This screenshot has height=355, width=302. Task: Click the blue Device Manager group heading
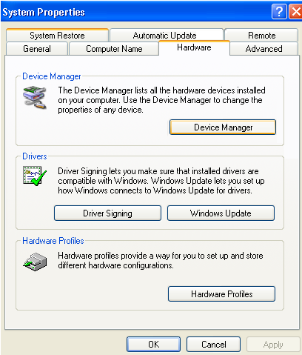point(52,76)
